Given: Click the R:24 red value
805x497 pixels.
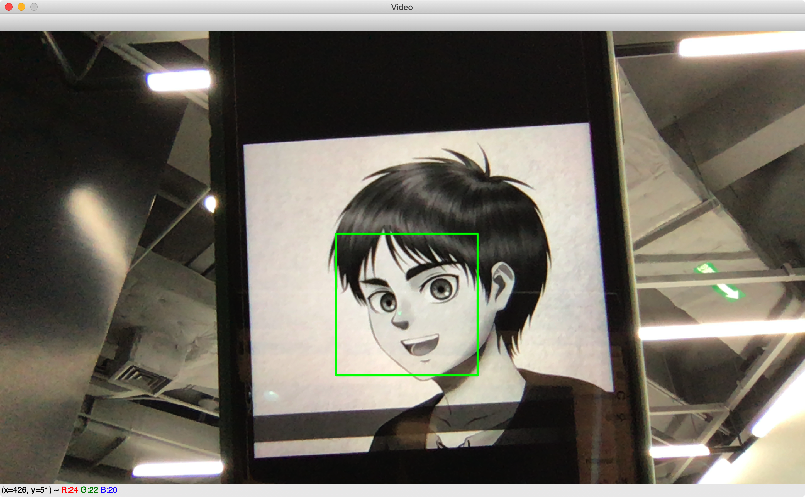Looking at the screenshot, I should pos(69,490).
